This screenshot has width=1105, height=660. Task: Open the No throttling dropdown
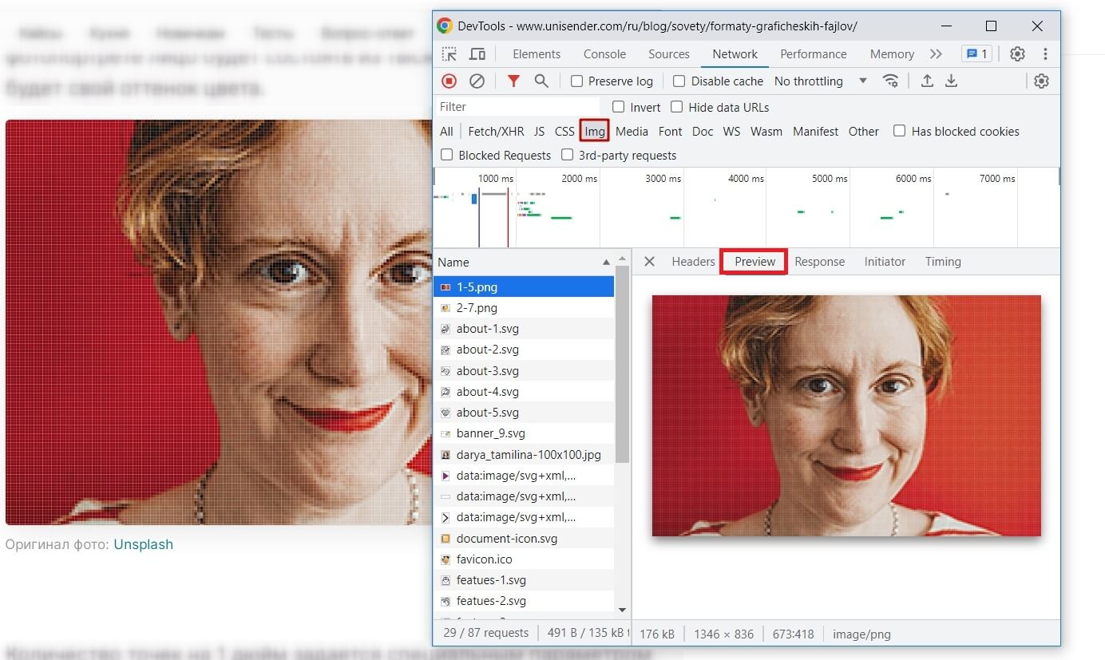(x=821, y=81)
